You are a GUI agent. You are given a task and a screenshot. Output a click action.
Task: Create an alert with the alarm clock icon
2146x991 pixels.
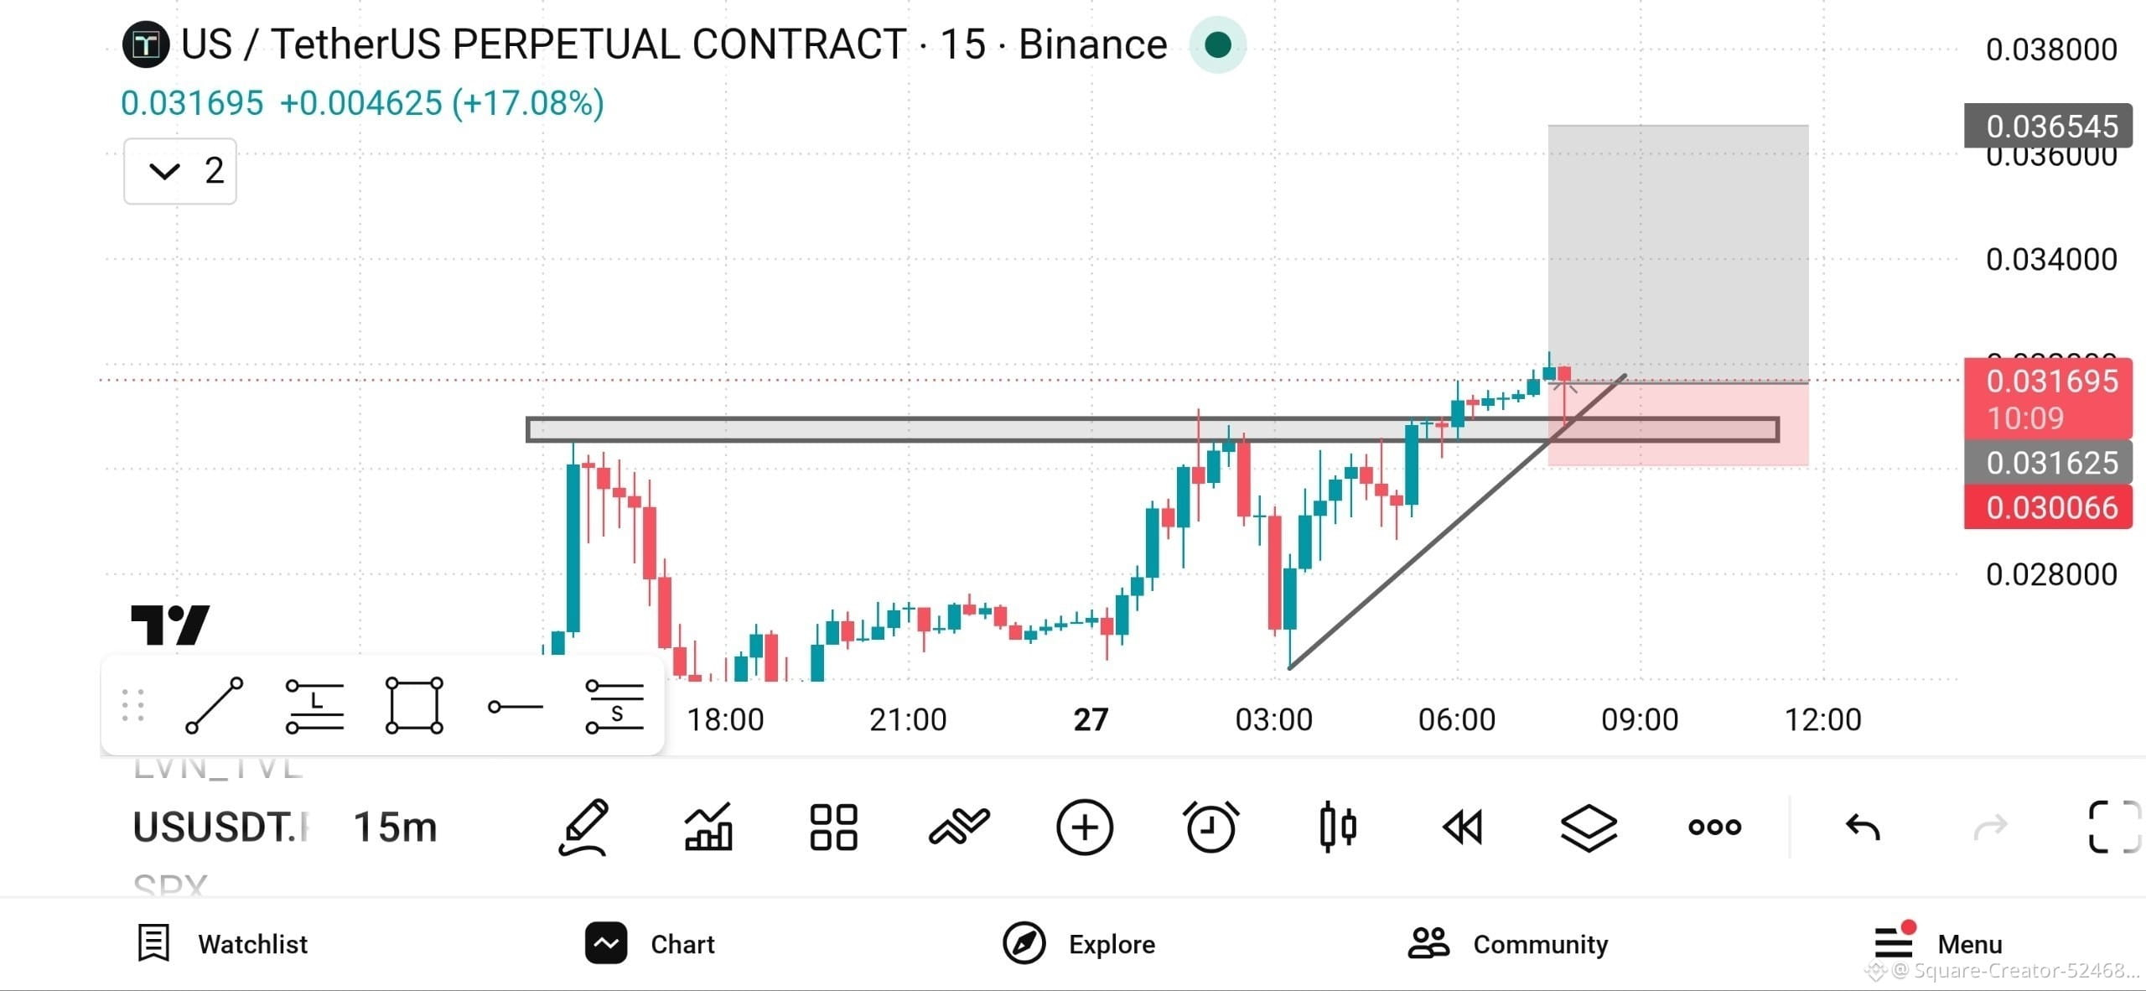click(1210, 828)
